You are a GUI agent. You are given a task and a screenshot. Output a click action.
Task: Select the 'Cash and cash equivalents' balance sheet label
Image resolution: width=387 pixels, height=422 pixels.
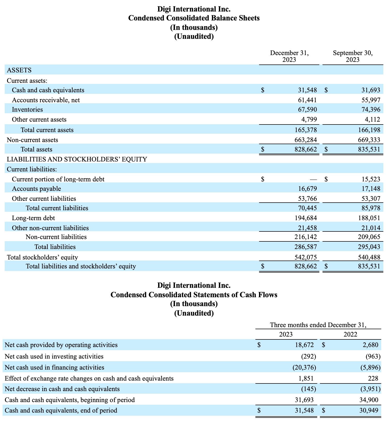48,90
